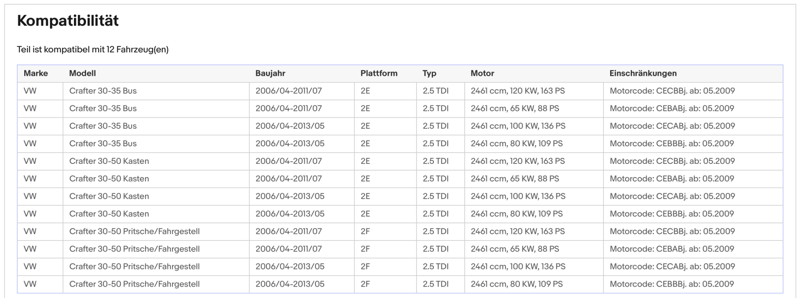The width and height of the screenshot is (801, 298).
Task: Select Crafter 30-35 Bus model in the 136 PS row
Action: point(103,126)
